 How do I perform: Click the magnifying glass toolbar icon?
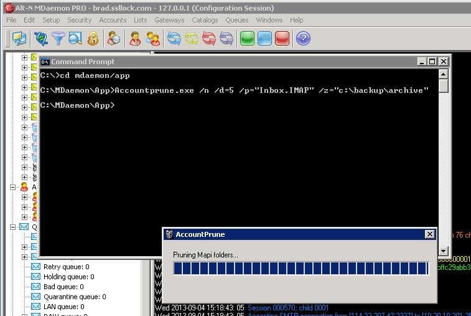[75, 39]
